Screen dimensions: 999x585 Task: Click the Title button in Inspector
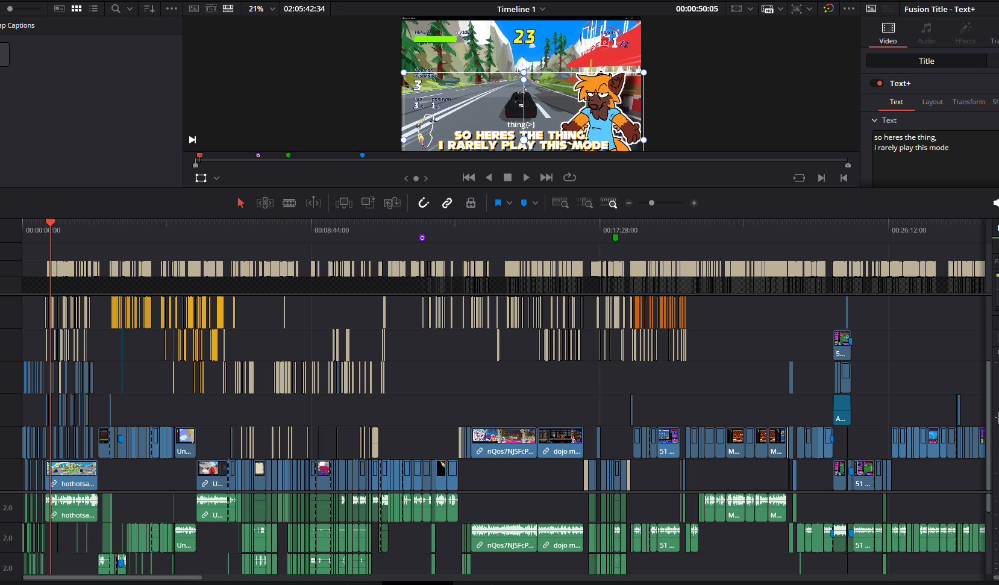tap(926, 61)
